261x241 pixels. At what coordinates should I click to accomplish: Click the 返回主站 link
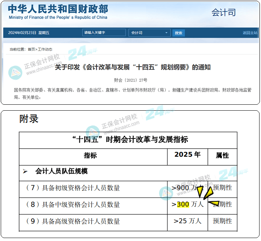250,33
